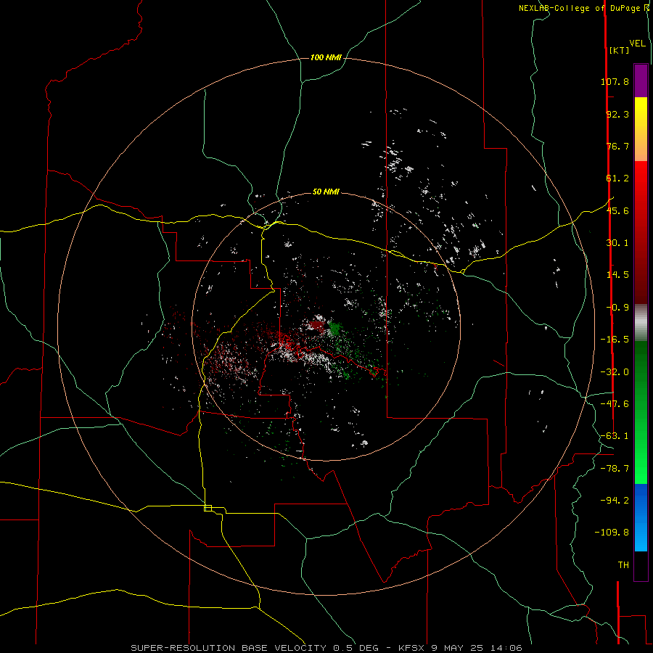Viewport: 653px width, 653px height.
Task: Click the [KT] units label
Action: coord(619,50)
